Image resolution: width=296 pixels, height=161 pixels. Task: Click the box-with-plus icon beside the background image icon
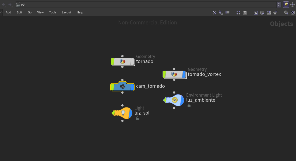(x=276, y=13)
